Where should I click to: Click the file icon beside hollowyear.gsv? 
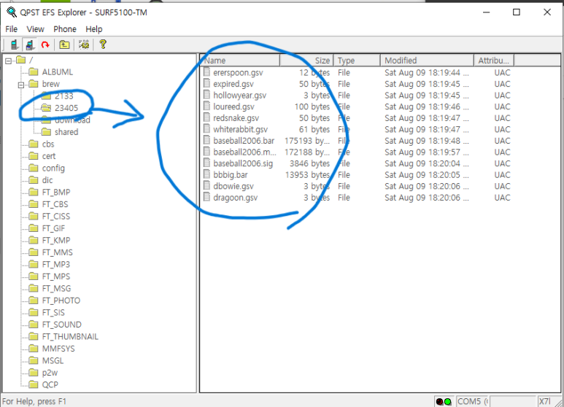click(x=206, y=95)
